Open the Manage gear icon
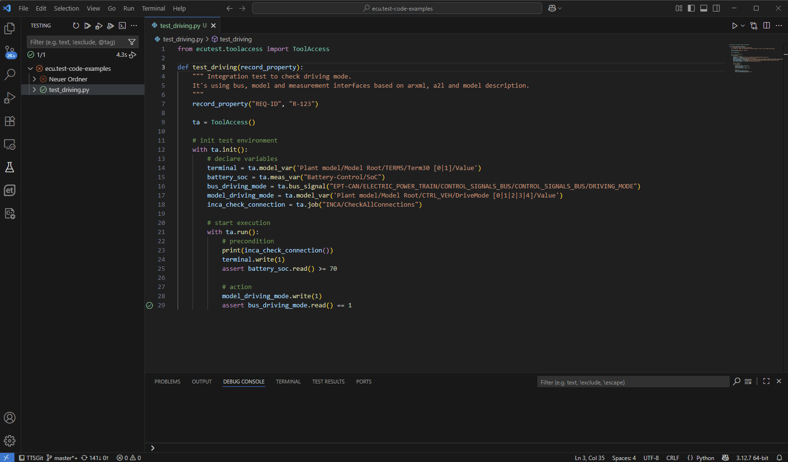 click(10, 441)
